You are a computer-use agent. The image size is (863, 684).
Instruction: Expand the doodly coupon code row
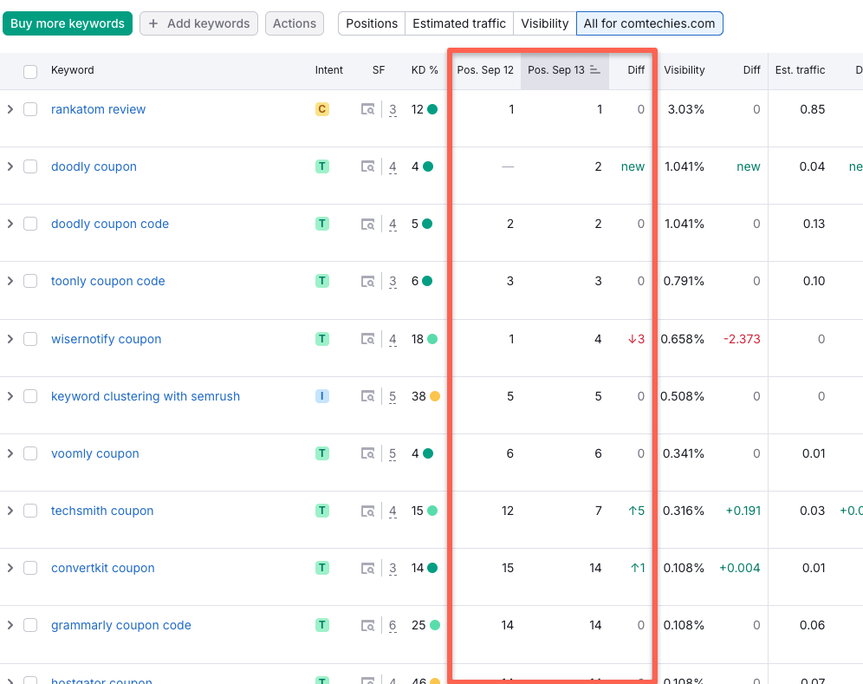coord(10,224)
